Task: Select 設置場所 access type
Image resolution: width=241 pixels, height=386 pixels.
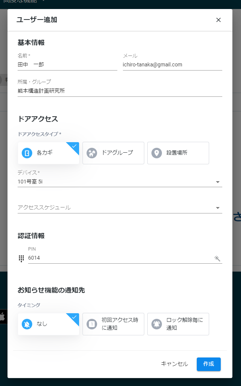Action: pos(178,153)
